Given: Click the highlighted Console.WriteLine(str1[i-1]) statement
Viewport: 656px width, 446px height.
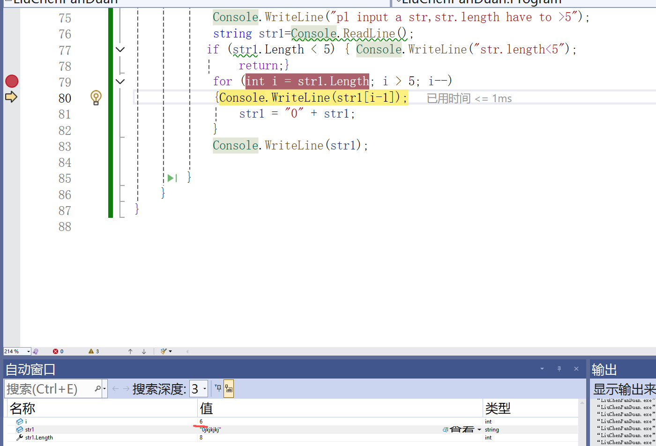Looking at the screenshot, I should (313, 97).
